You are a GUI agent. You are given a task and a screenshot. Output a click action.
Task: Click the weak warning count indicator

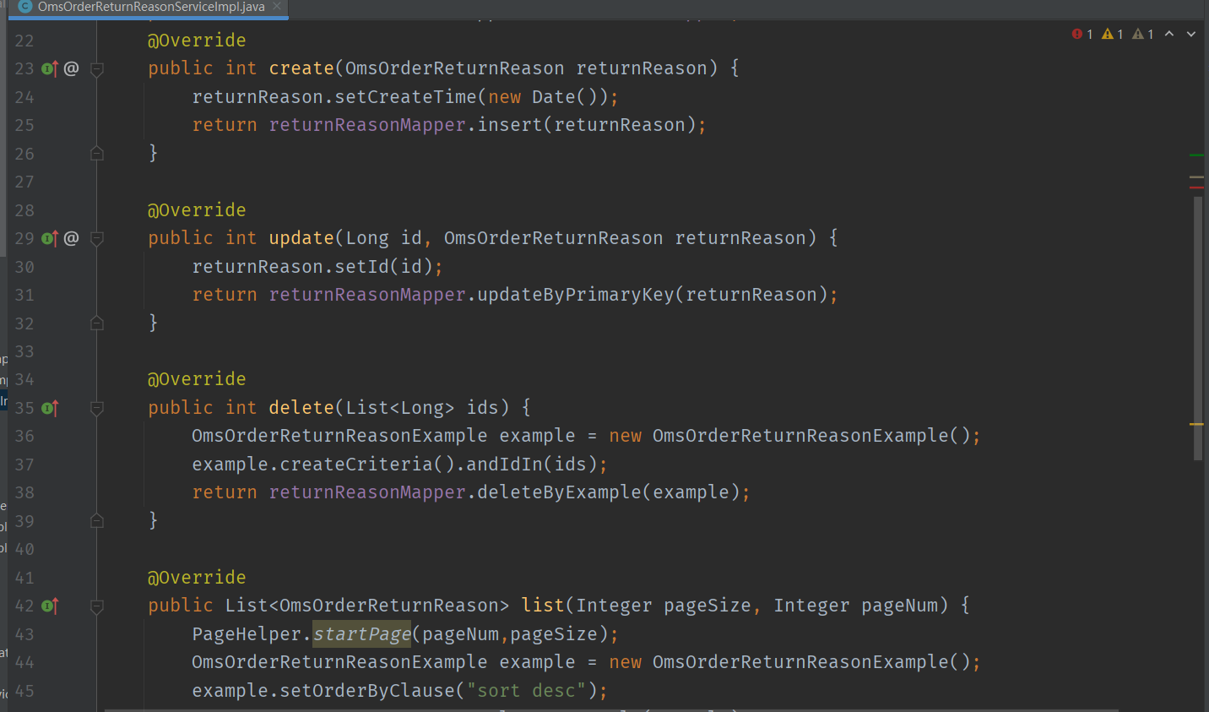tap(1143, 34)
